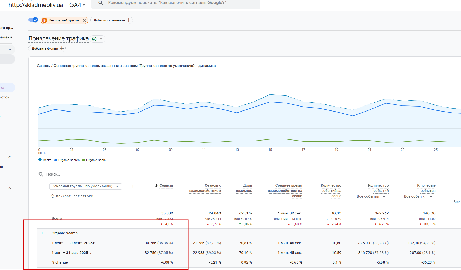Sort by Количество событий column
This screenshot has height=270, width=461.
tap(378, 188)
